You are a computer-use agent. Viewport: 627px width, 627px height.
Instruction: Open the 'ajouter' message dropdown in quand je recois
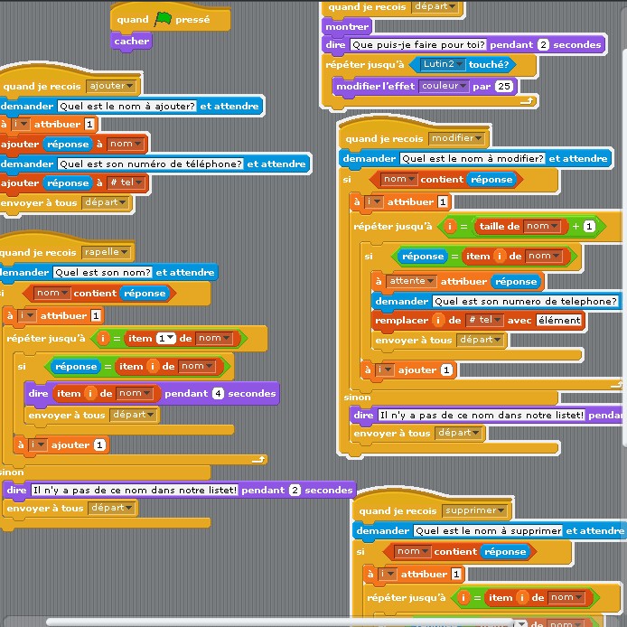[111, 86]
